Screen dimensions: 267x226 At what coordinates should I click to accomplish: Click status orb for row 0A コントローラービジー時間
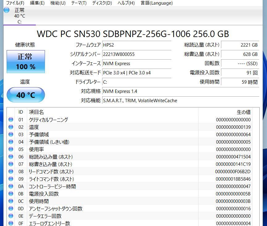click(11, 186)
